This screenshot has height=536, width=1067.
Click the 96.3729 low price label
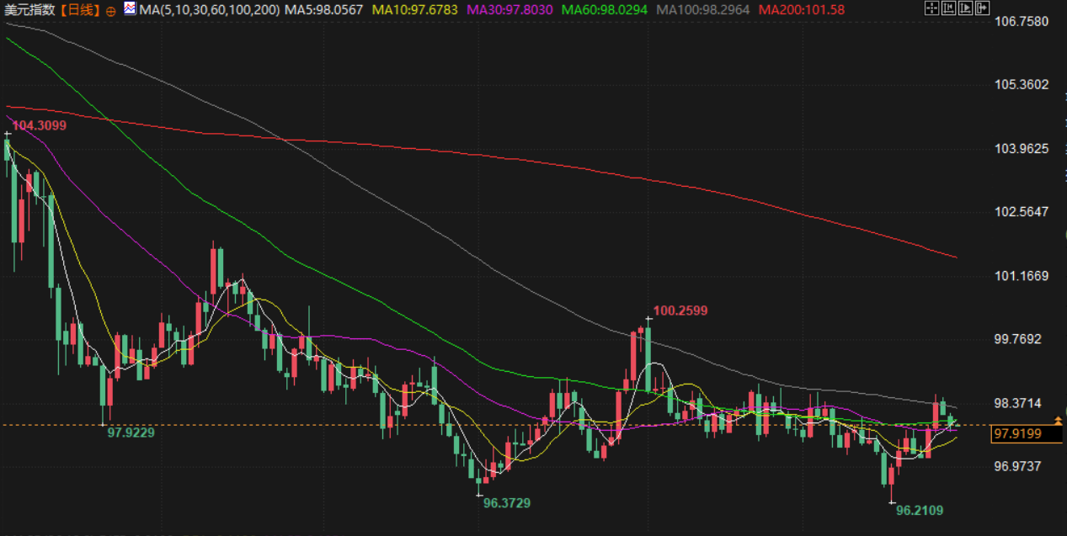click(507, 502)
